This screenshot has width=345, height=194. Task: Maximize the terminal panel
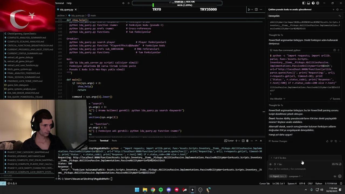(256, 141)
